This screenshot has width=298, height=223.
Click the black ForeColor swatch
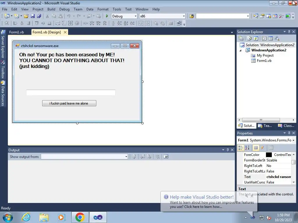[x=269, y=155]
